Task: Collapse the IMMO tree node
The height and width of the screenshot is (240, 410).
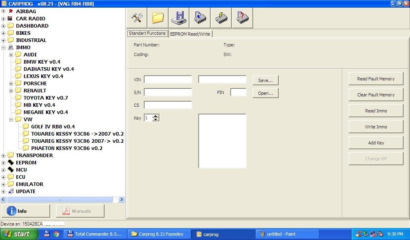Action: [3, 48]
